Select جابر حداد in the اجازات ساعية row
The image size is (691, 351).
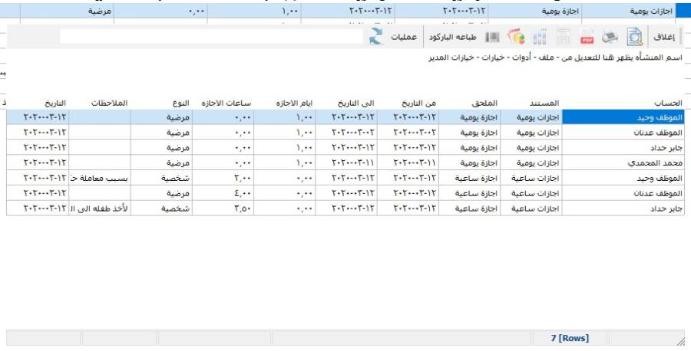click(x=623, y=209)
